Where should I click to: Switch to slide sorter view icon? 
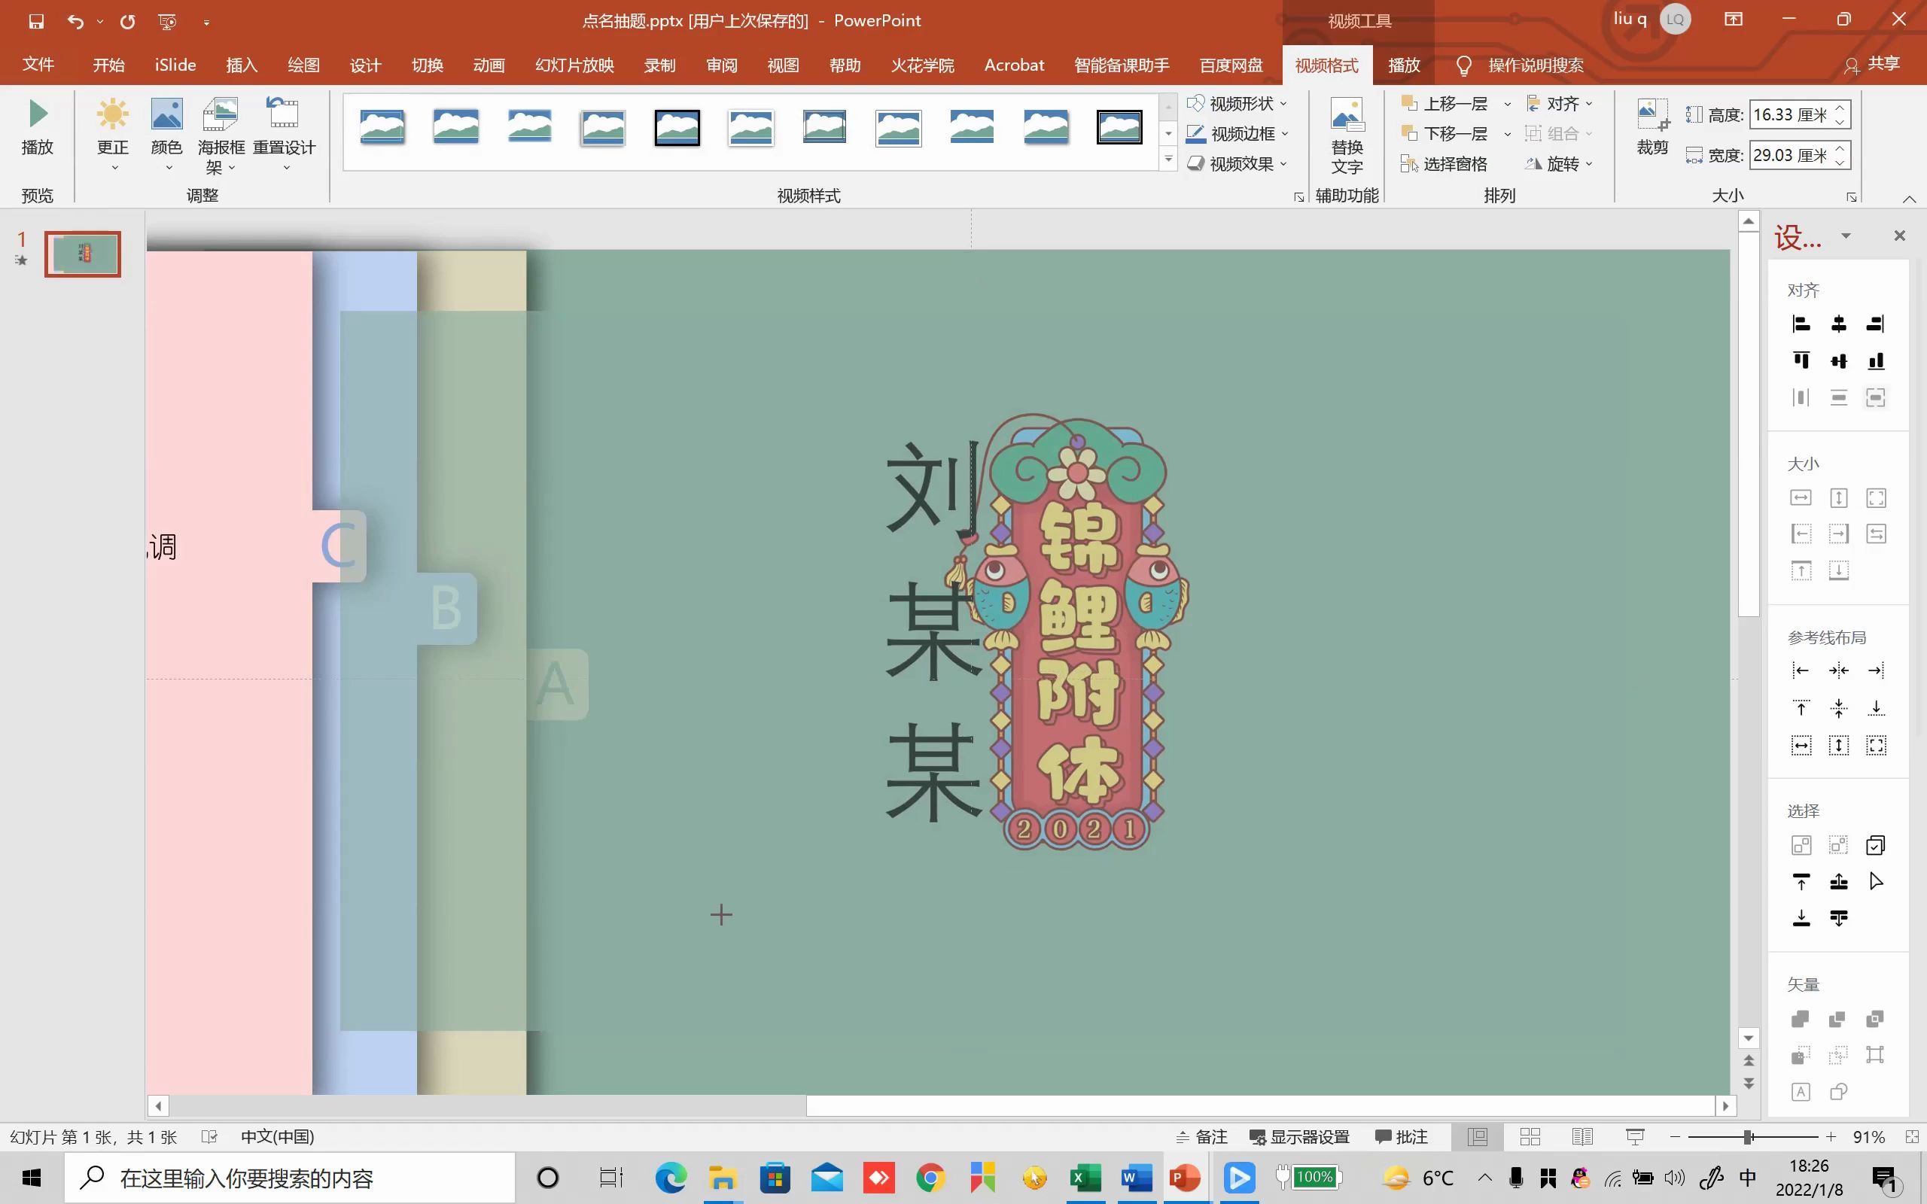click(x=1530, y=1137)
